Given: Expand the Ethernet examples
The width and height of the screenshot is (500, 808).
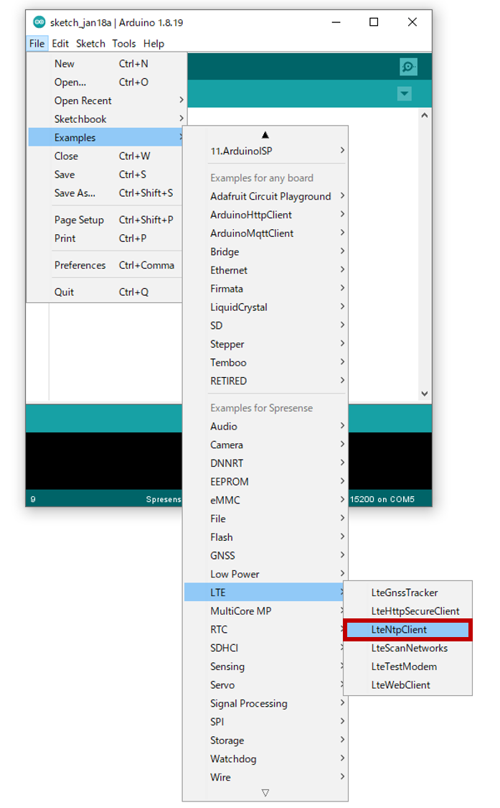Looking at the screenshot, I should pyautogui.click(x=265, y=271).
